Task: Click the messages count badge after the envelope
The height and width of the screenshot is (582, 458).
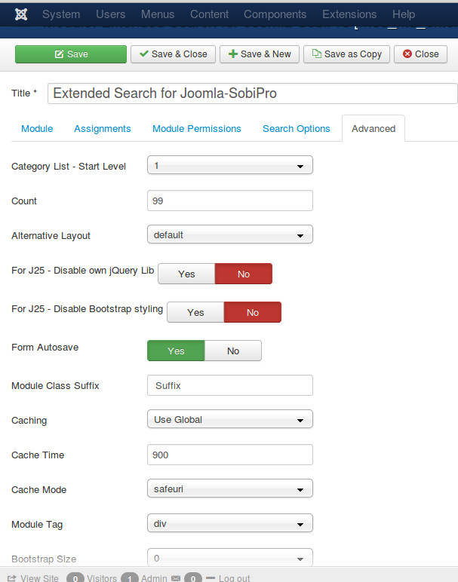Action: tap(193, 578)
